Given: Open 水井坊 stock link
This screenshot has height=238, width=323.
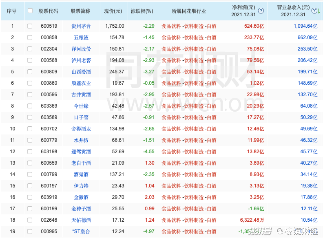Looking at the screenshot, I should tap(81, 140).
